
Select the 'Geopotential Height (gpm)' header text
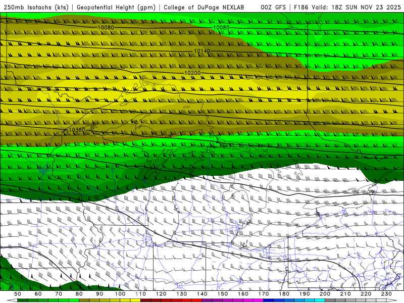116,7
